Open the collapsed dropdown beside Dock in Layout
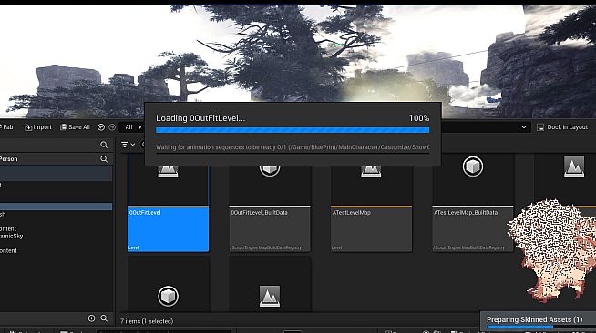 pos(524,127)
